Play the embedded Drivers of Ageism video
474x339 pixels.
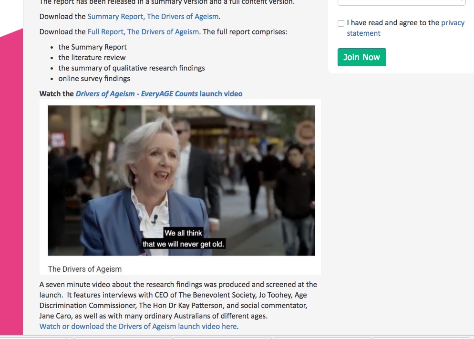181,180
